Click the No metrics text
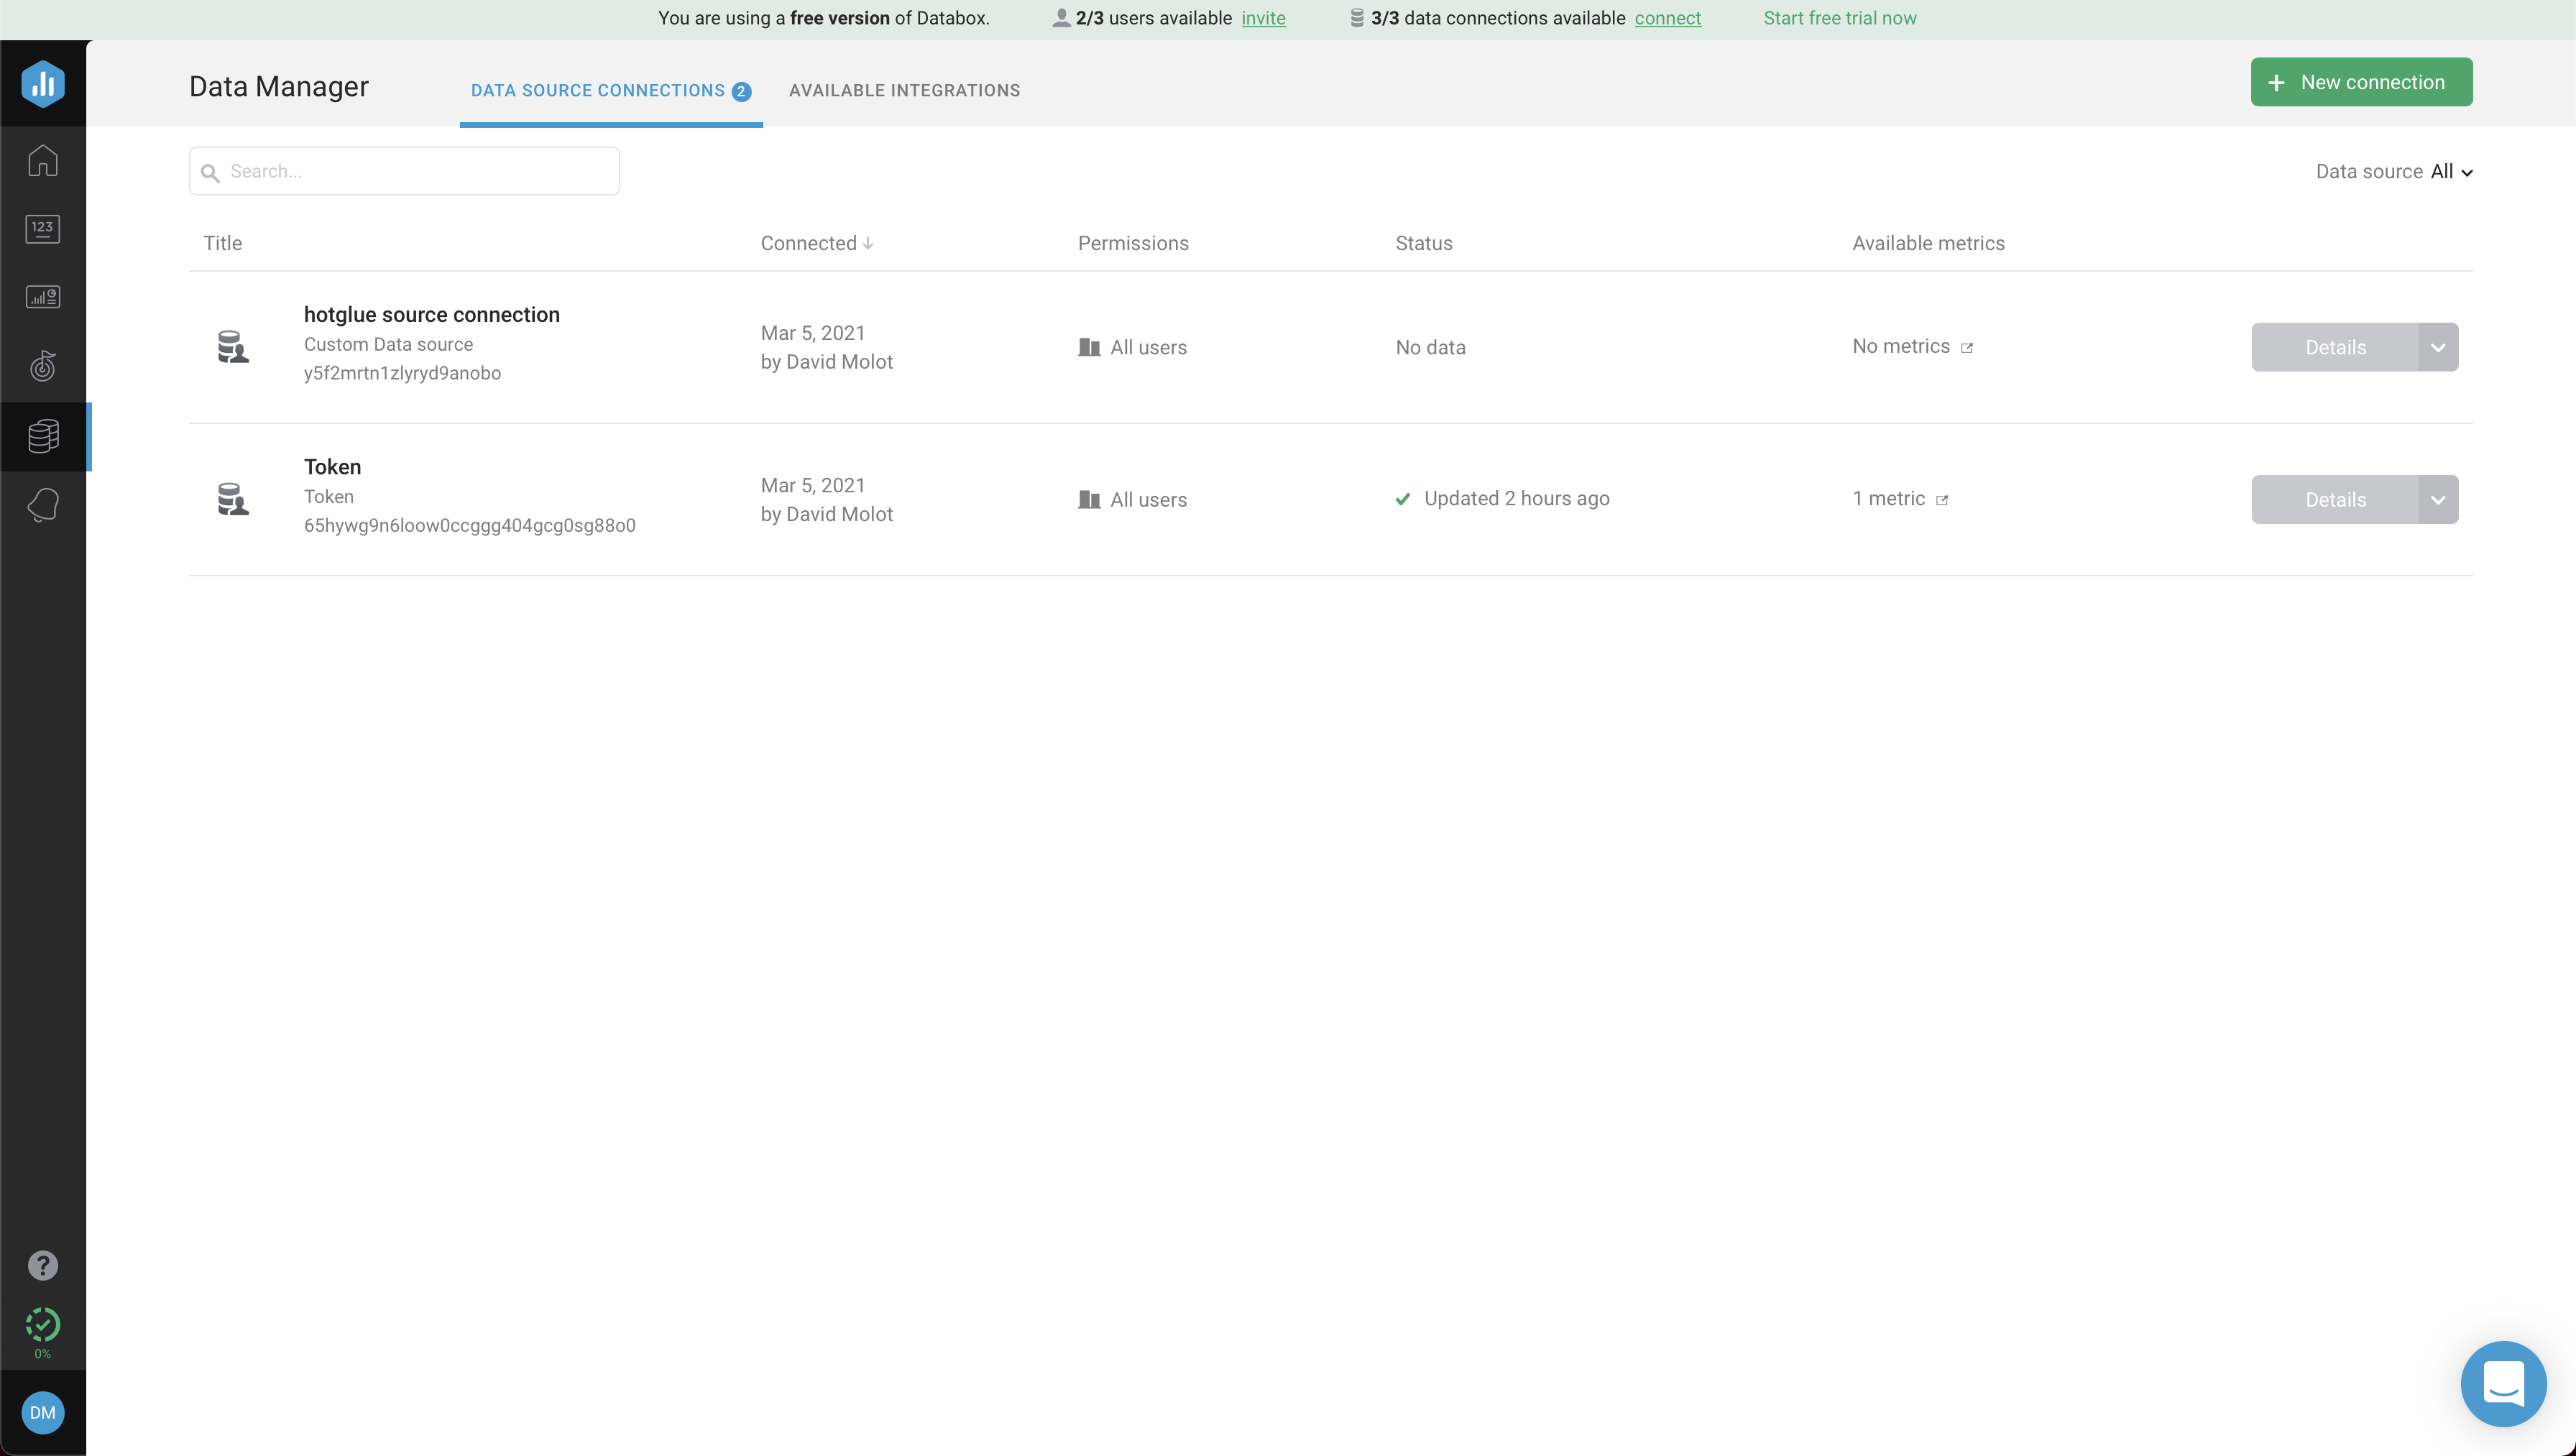Viewport: 2576px width, 1456px height. (1900, 346)
